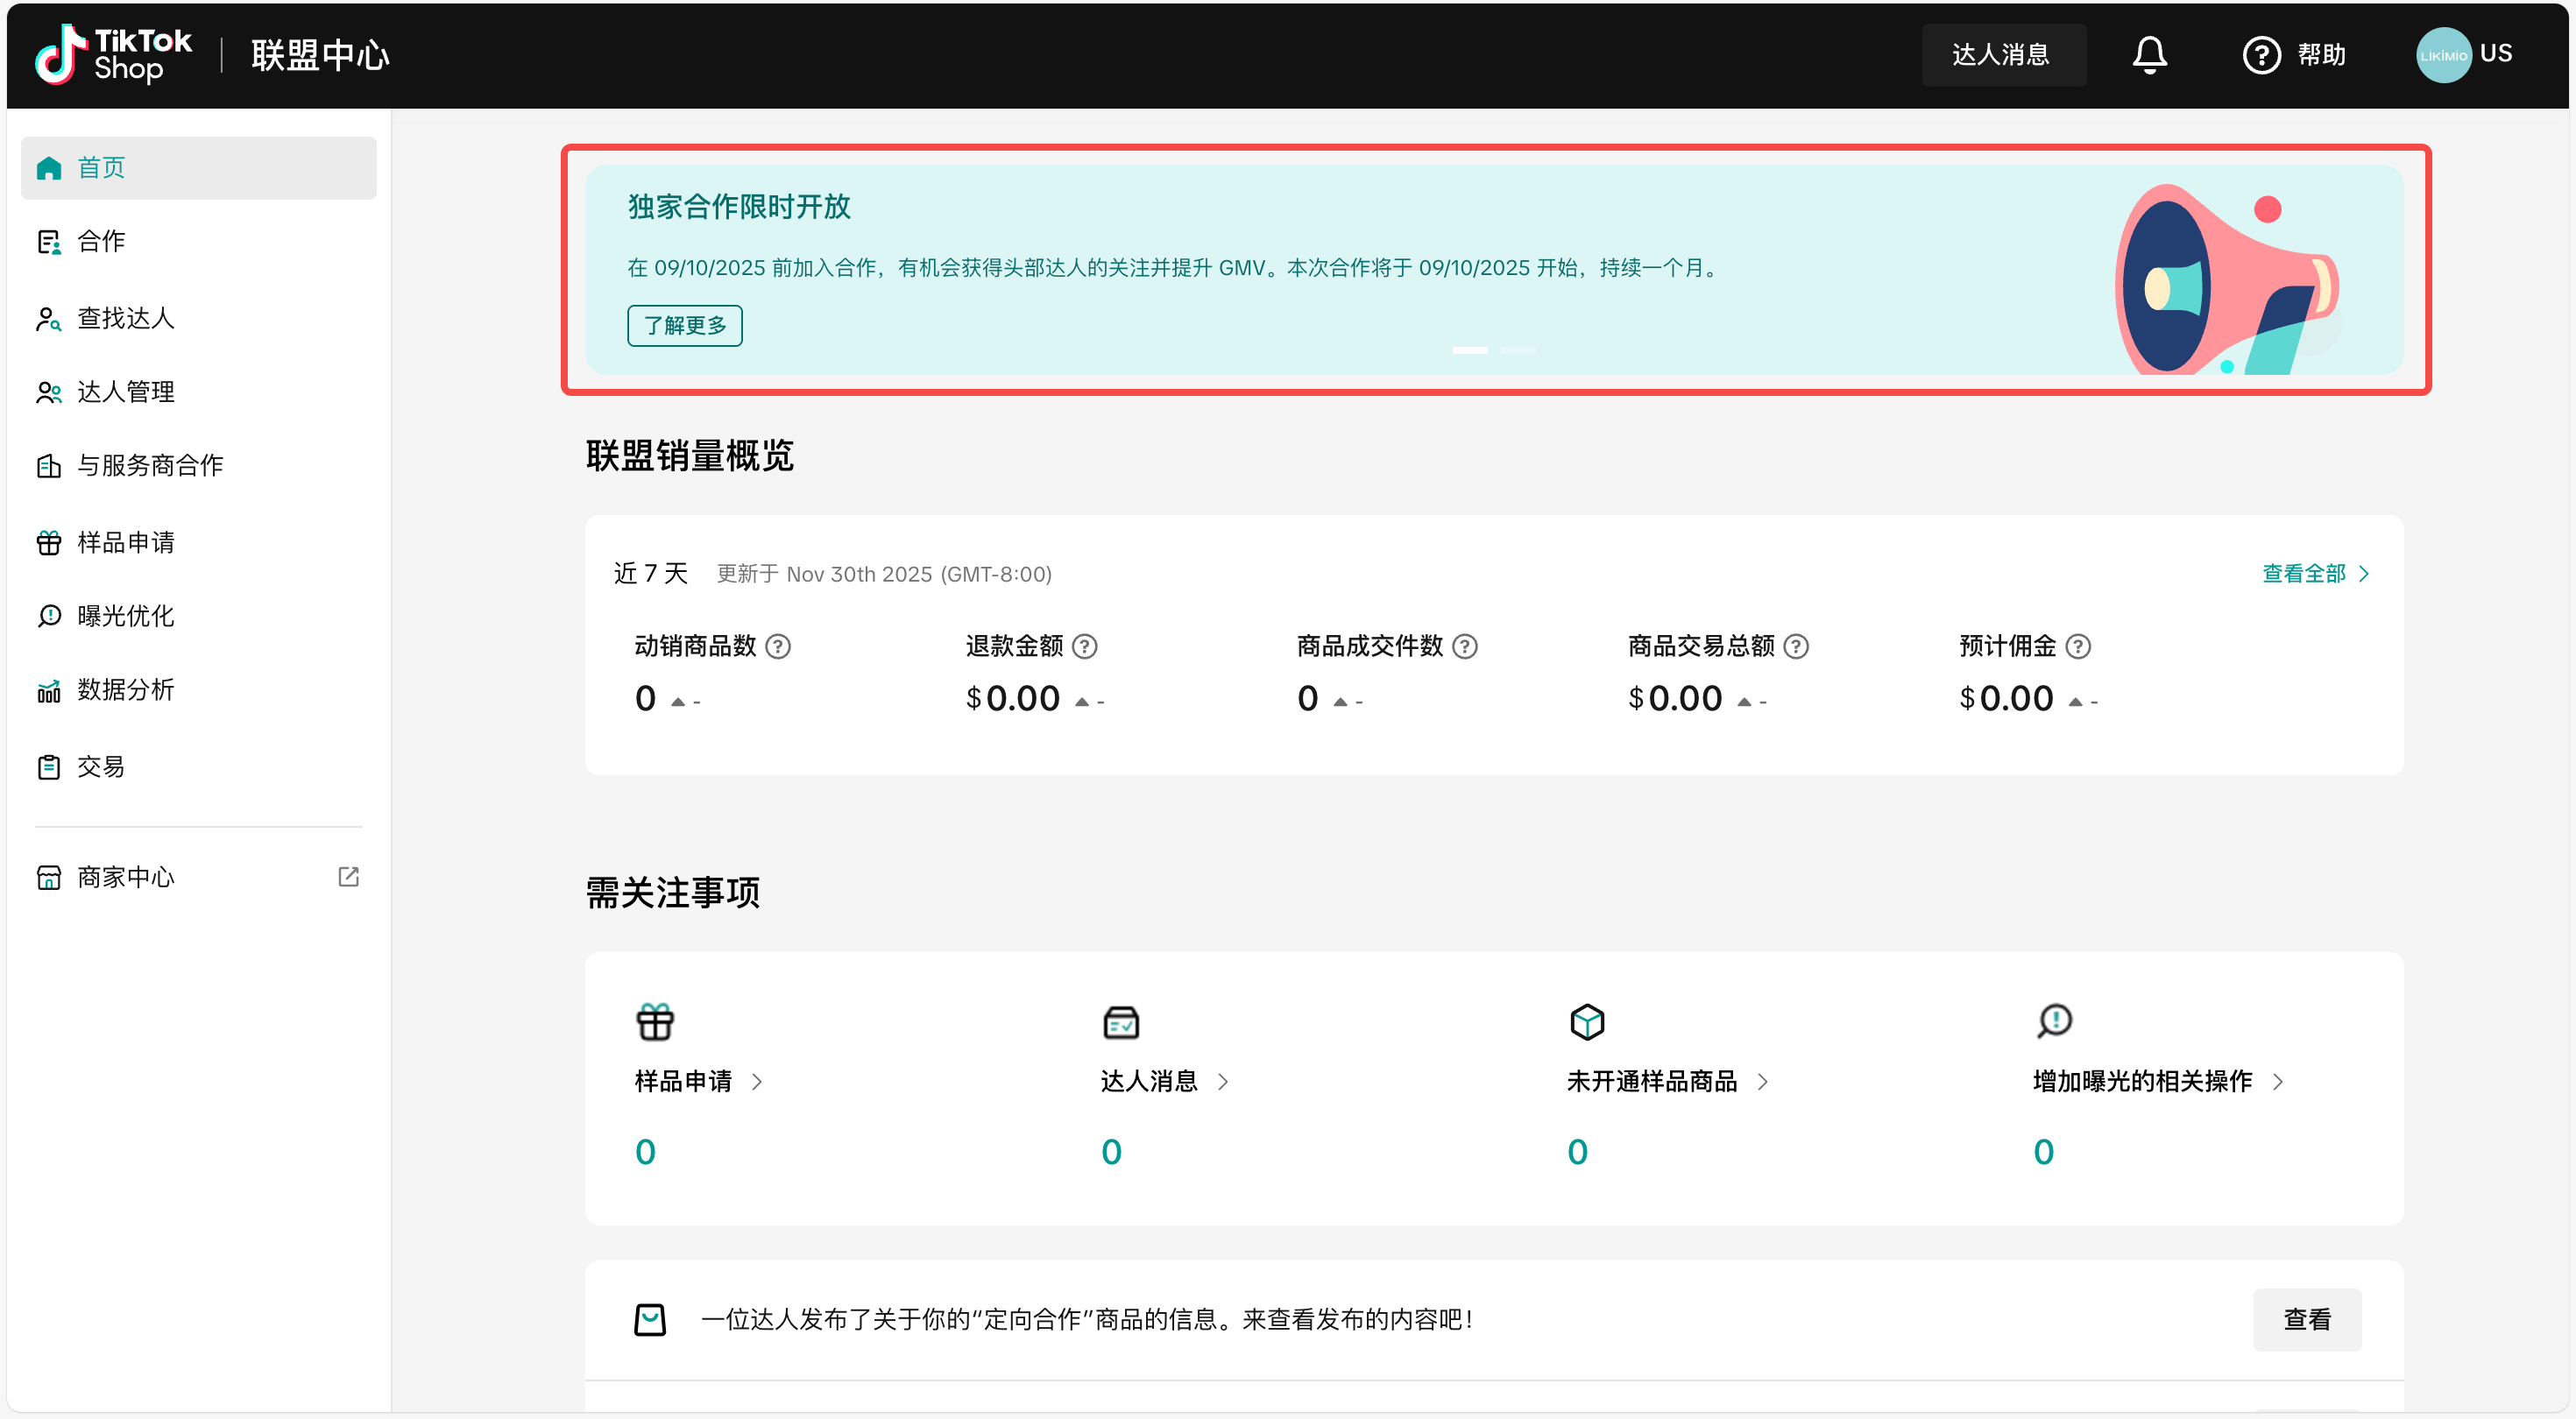Expand 增加曝光的相关操作 arrow

pyautogui.click(x=2277, y=1082)
